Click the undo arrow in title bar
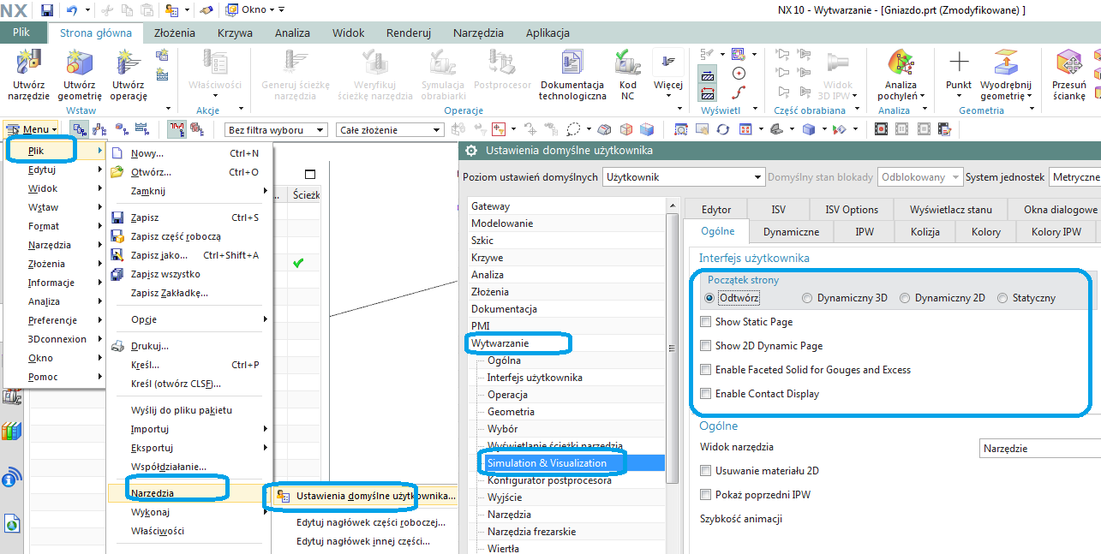Image resolution: width=1101 pixels, height=554 pixels. [72, 10]
